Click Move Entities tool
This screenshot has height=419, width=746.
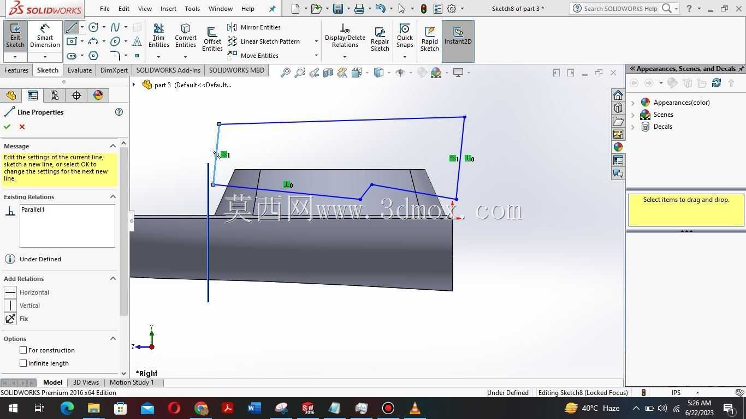[253, 56]
